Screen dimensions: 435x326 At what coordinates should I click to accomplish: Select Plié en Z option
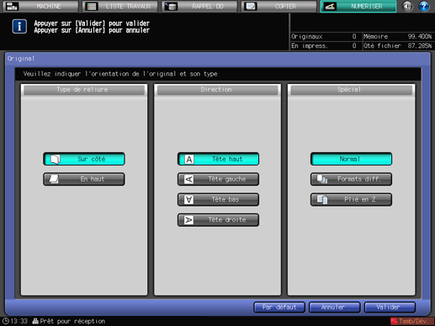(x=351, y=199)
